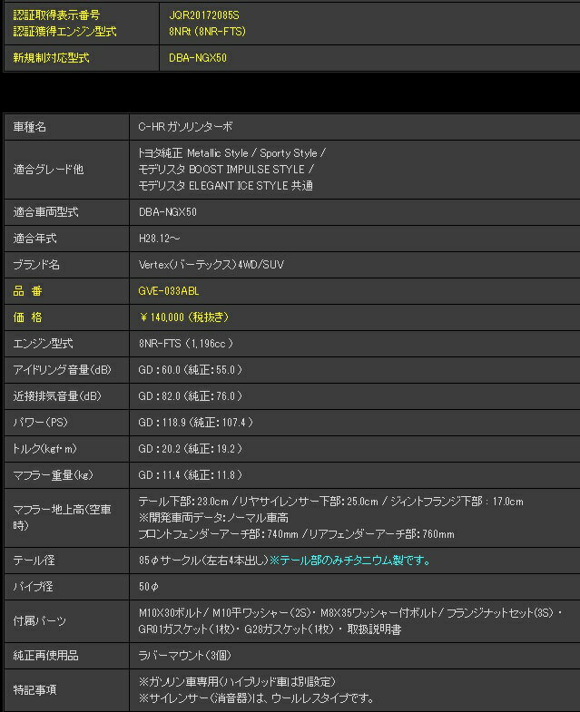This screenshot has height=712, width=580.
Task: Click the yellow price ¥140,000 (税抜き)
Action: point(183,317)
